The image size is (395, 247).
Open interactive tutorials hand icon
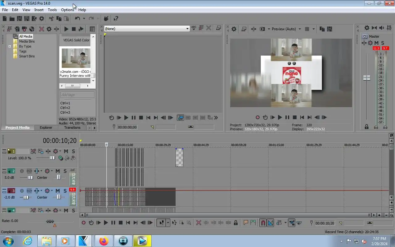coord(106,19)
